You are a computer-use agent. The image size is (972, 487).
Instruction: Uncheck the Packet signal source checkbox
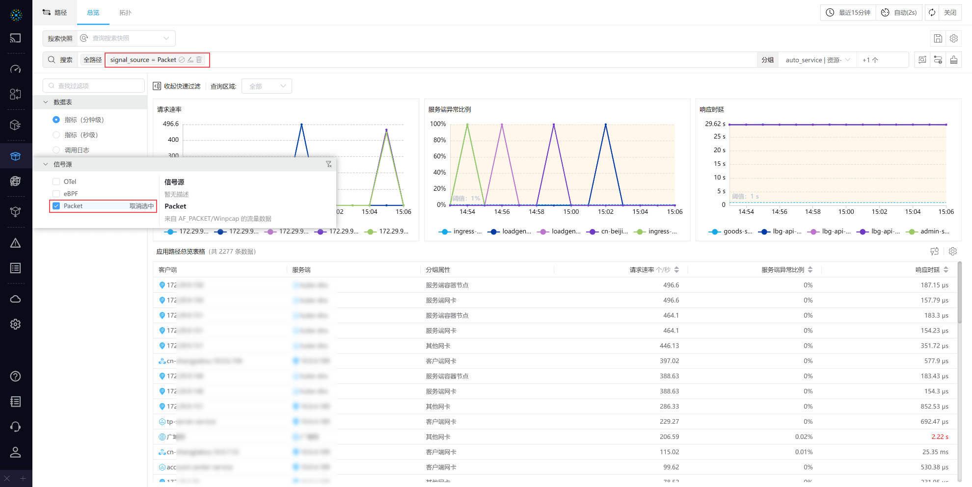tap(56, 206)
